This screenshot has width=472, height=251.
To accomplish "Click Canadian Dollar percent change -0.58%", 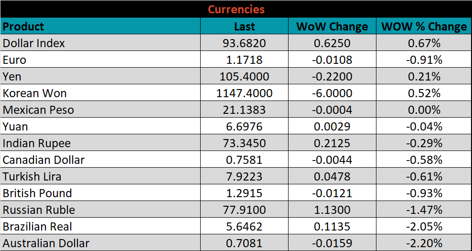I will [x=424, y=160].
